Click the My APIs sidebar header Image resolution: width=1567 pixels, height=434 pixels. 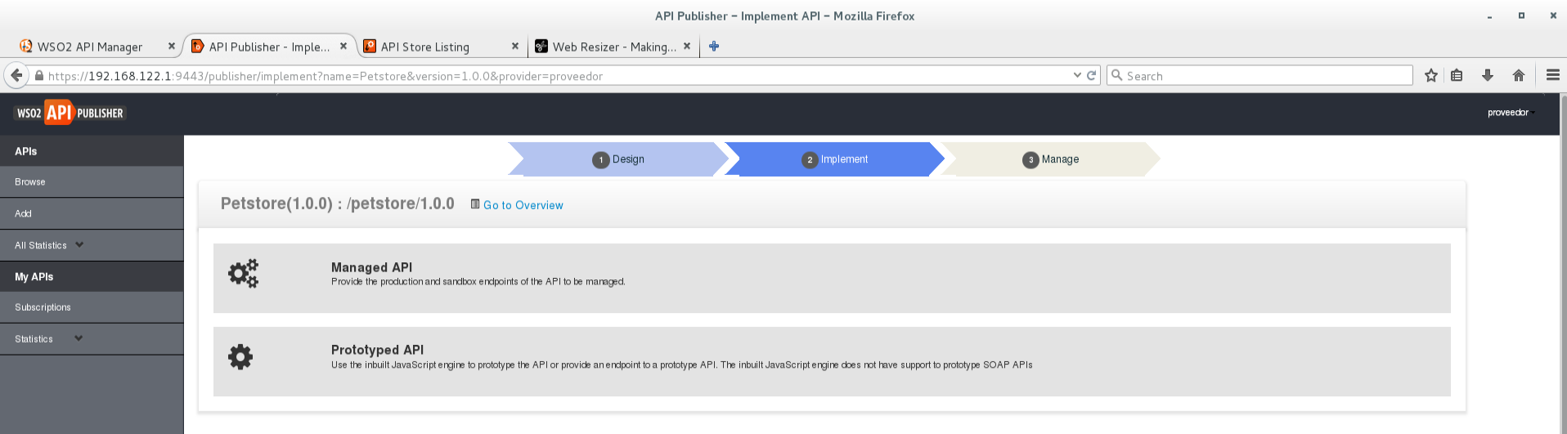click(92, 277)
